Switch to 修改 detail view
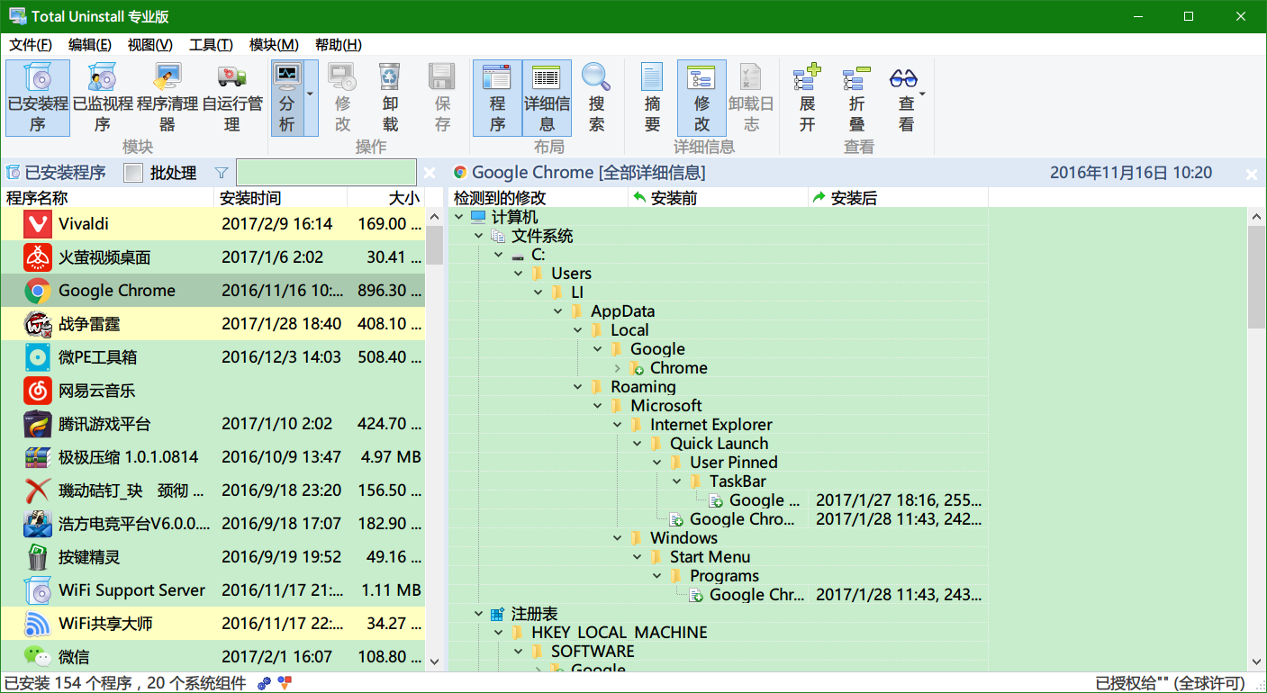This screenshot has width=1267, height=693. (701, 98)
